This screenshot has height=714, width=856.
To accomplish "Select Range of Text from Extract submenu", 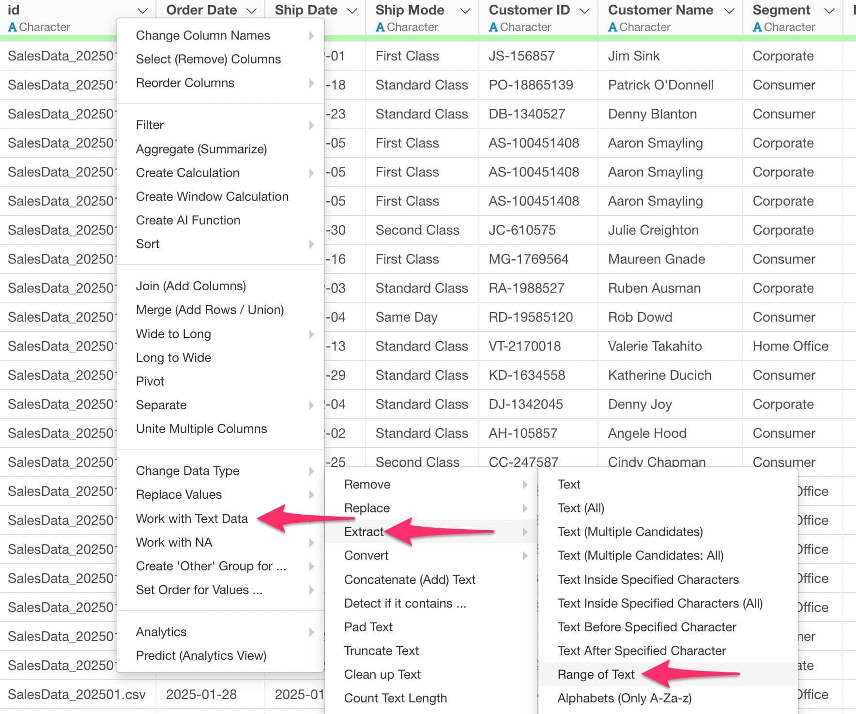I will coord(596,674).
